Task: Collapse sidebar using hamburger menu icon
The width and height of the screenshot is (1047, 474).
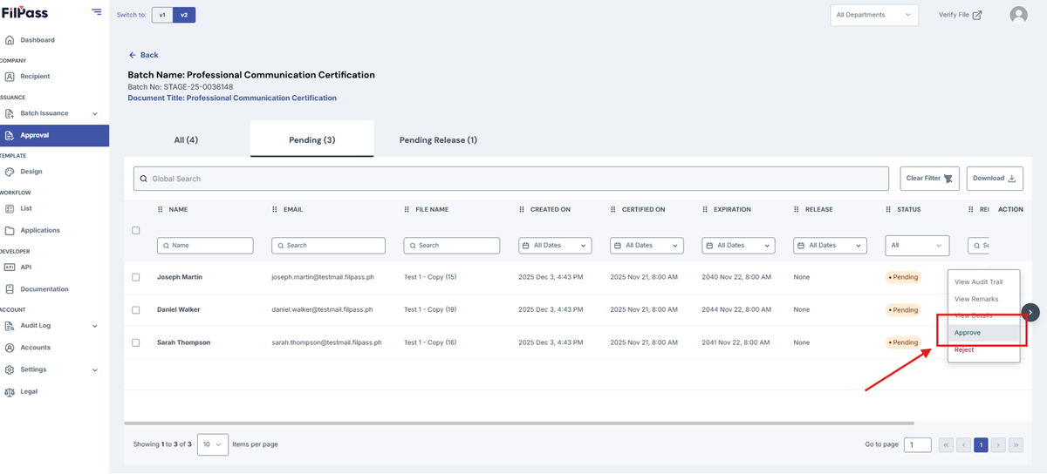Action: 96,11
